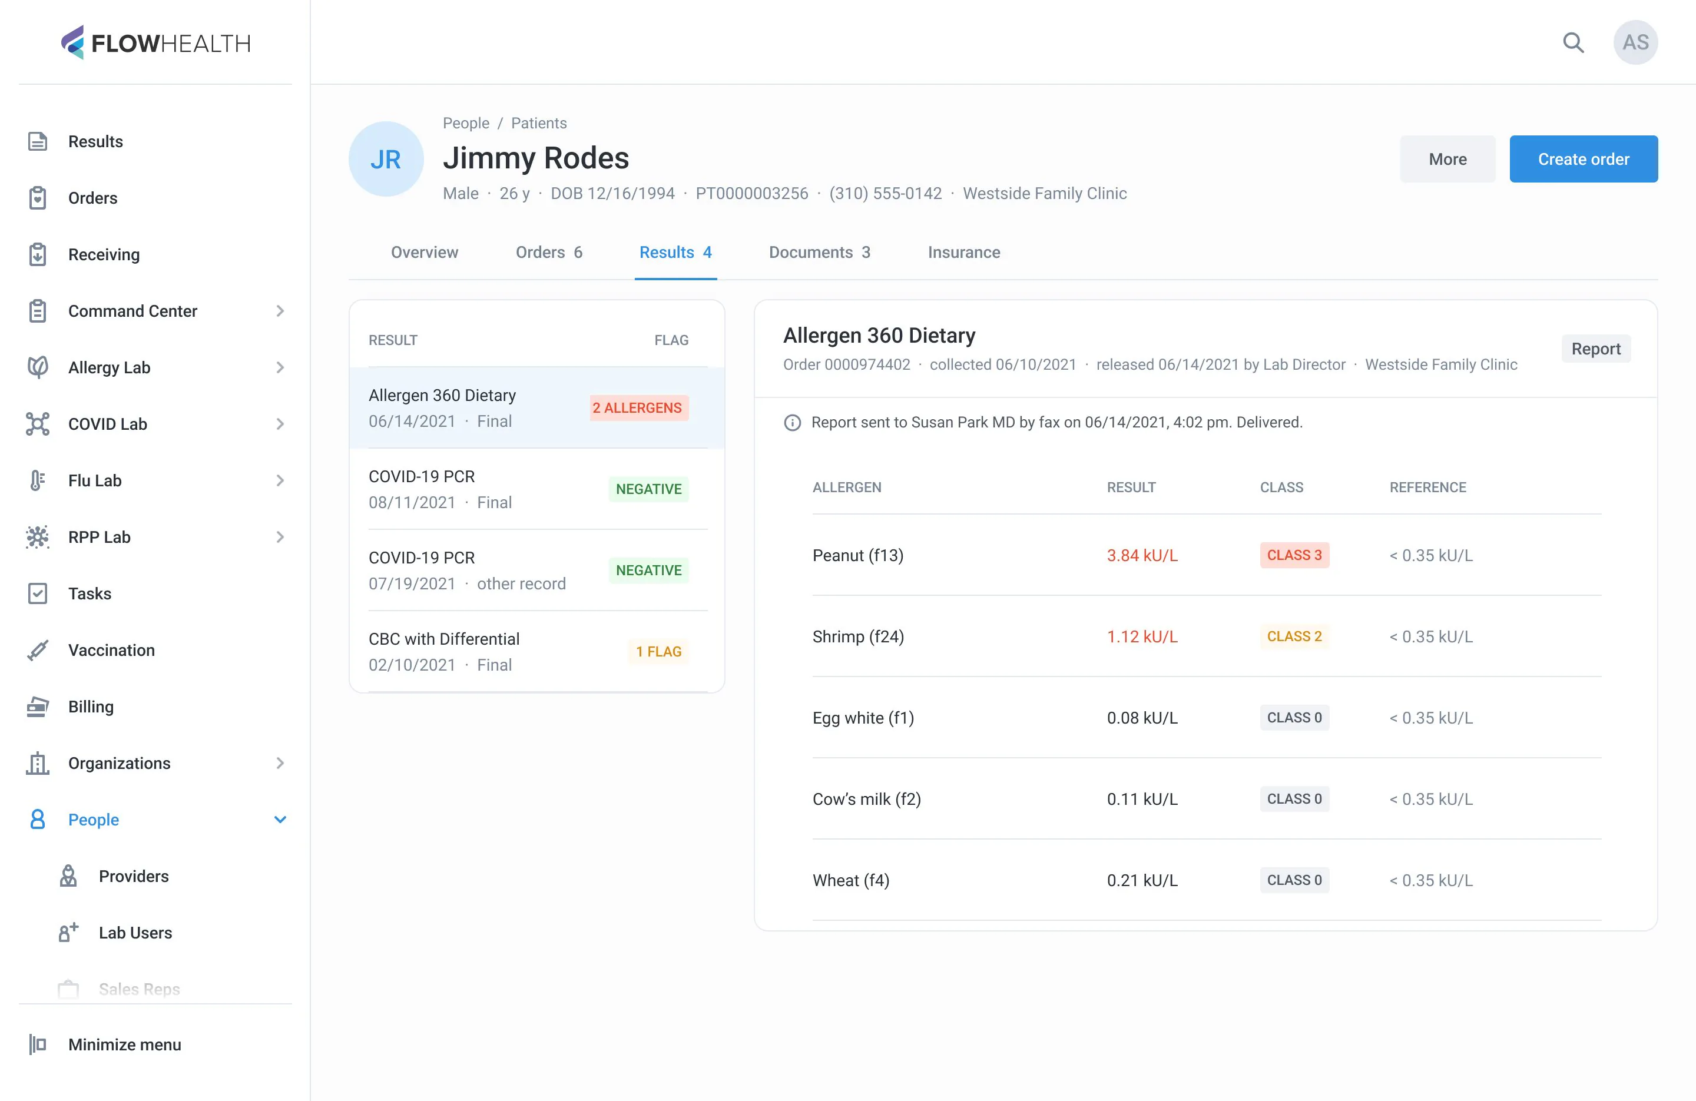
Task: Click the JR patient avatar
Action: click(x=386, y=159)
